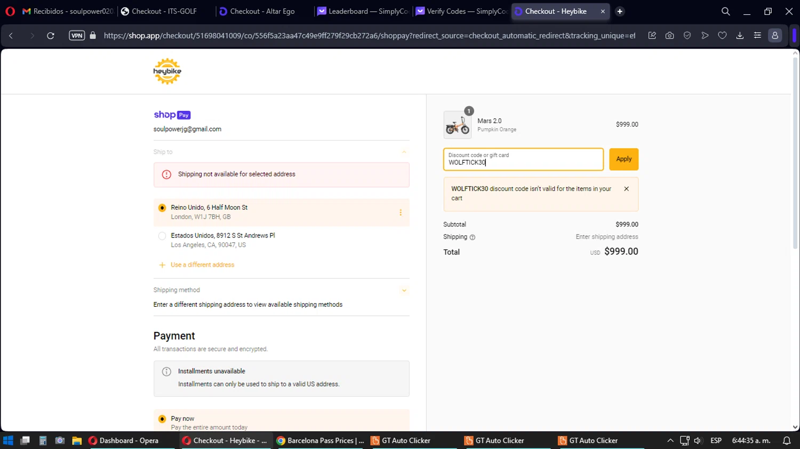Click the search tabs magnifier icon
The height and width of the screenshot is (449, 800).
point(725,11)
